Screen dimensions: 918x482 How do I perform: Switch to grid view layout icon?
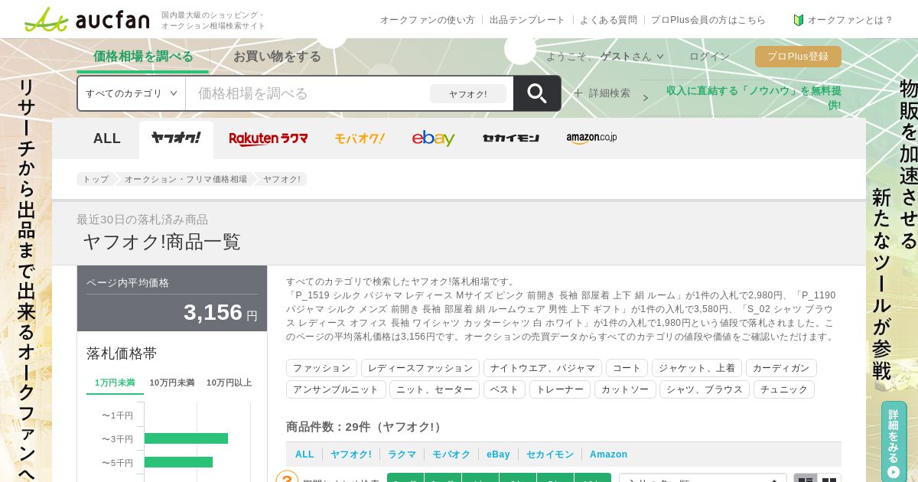[829, 480]
